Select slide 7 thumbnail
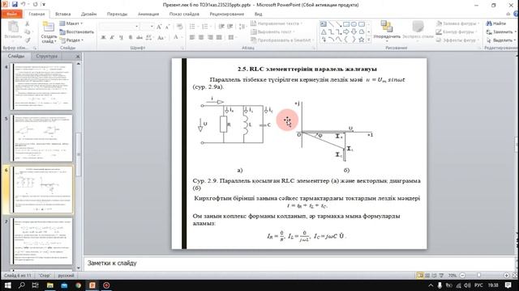 coord(41,241)
